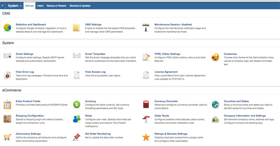
Task: Click the Ratings & Reviews star icon
Action: (146, 137)
